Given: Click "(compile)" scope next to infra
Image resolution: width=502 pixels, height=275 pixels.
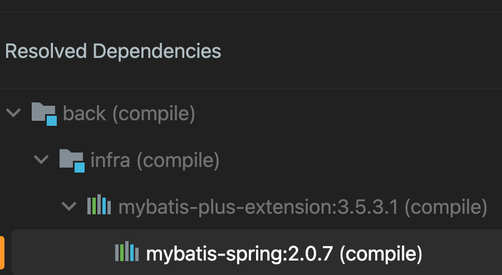Looking at the screenshot, I should (178, 160).
